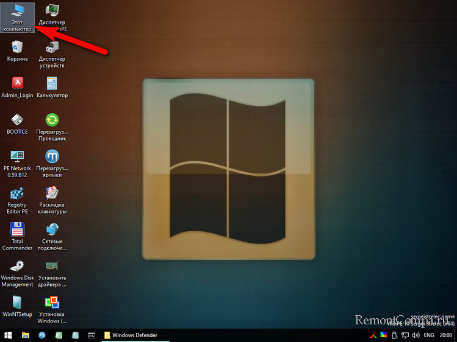
Task: Select the Перезагрузить Проводник green icon
Action: 52,127
